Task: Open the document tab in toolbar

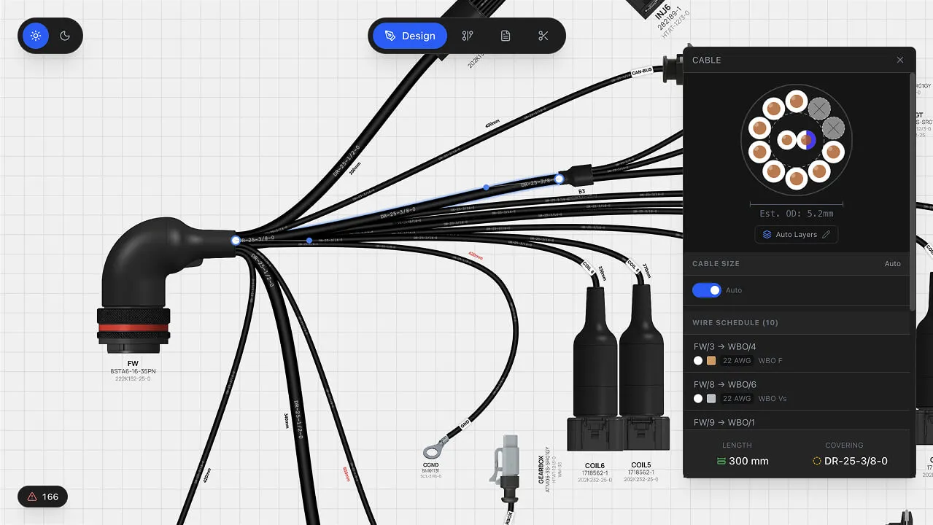Action: (x=506, y=36)
